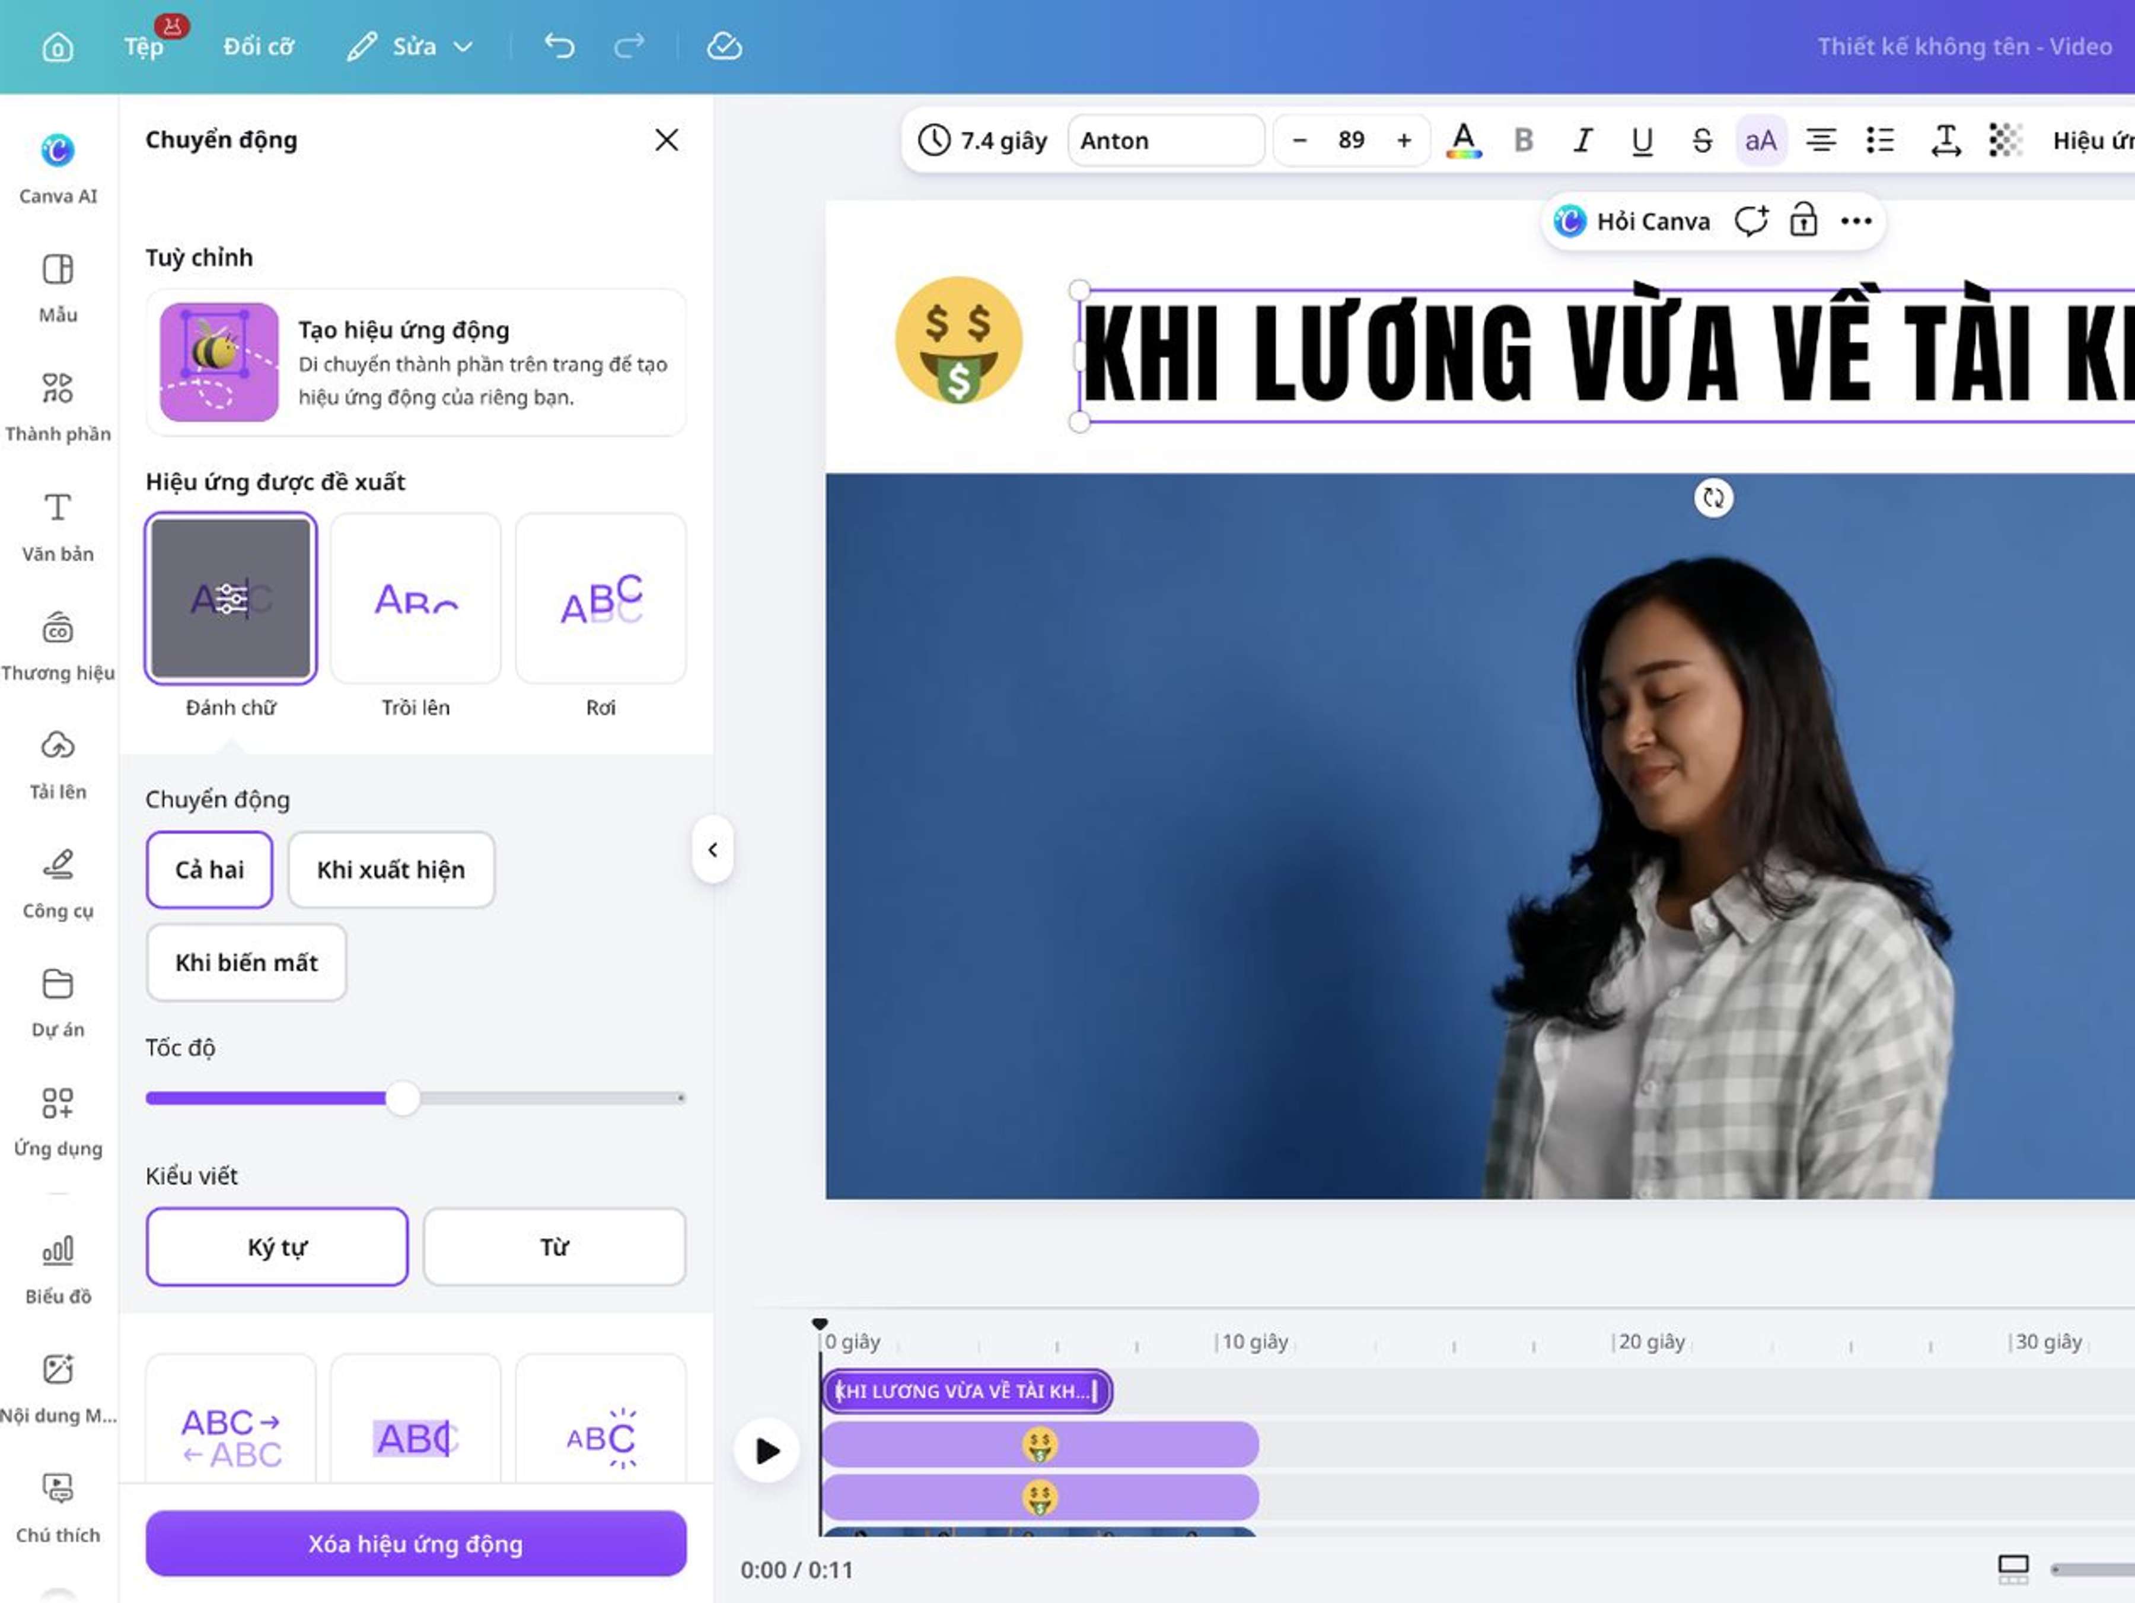Play the video timeline
Viewport: 2135px width, 1603px height.
(767, 1451)
